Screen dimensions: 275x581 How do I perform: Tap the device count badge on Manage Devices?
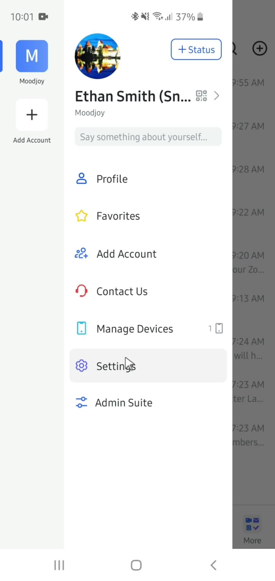pos(216,328)
